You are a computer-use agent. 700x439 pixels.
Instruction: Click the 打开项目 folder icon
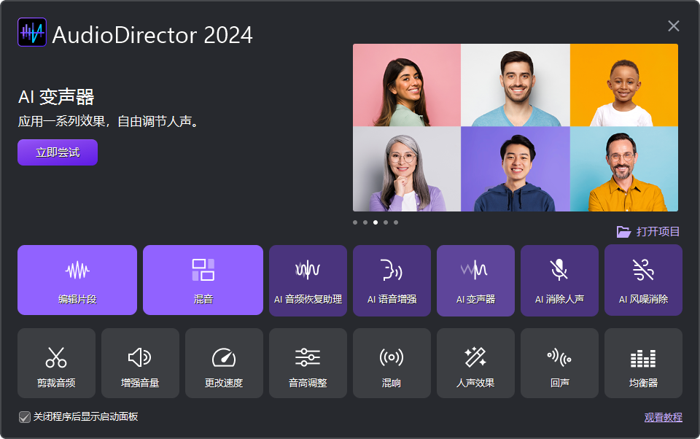623,231
